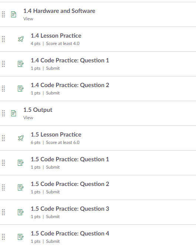Click rocket quiz icon for 1.4 Lesson Practice
Image resolution: width=196 pixels, height=248 pixels.
click(x=21, y=39)
